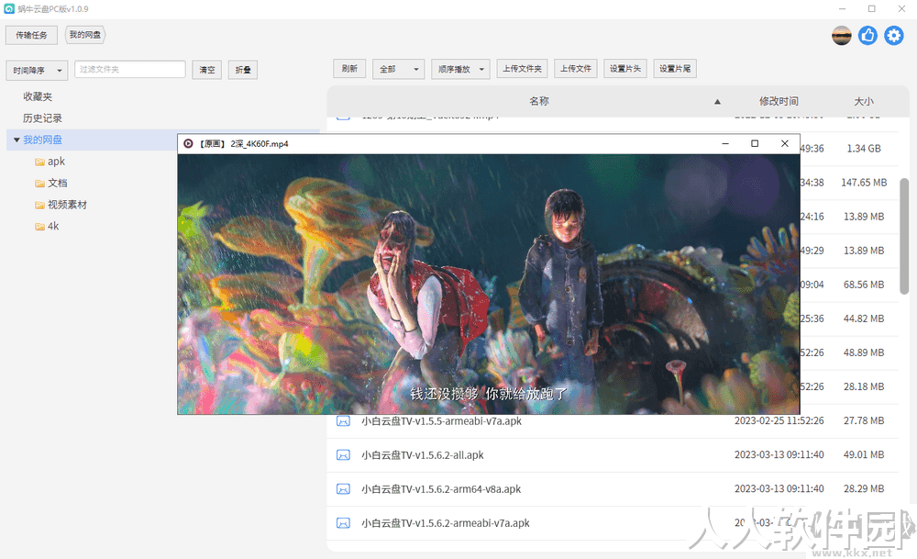
Task: Click the file list vertical scrollbar
Action: [x=904, y=234]
